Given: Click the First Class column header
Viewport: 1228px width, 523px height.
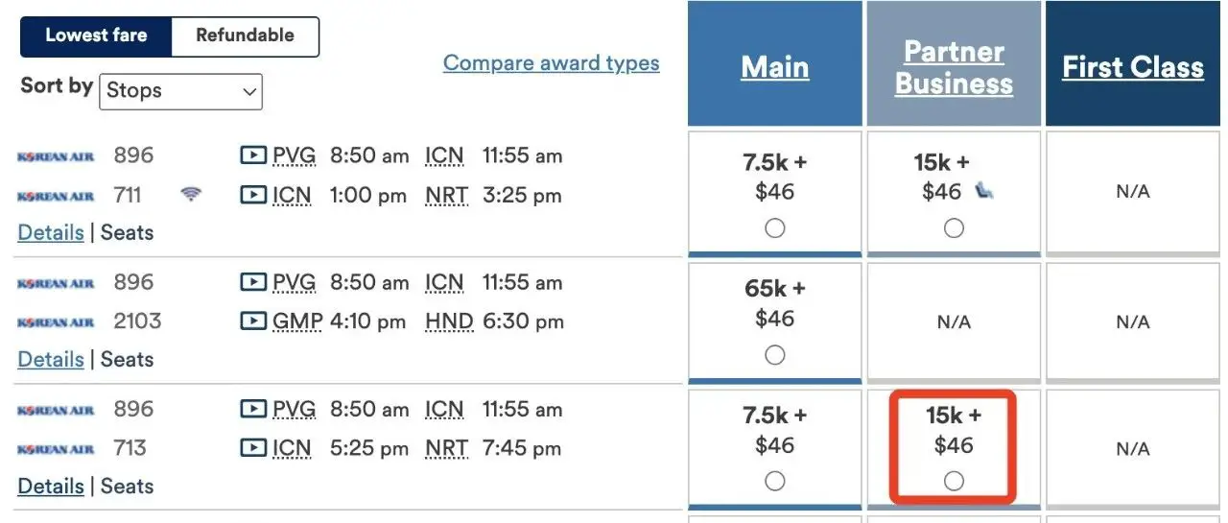Looking at the screenshot, I should pos(1133,67).
